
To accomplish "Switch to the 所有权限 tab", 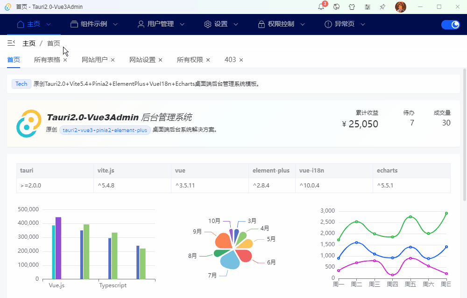I will pyautogui.click(x=190, y=60).
